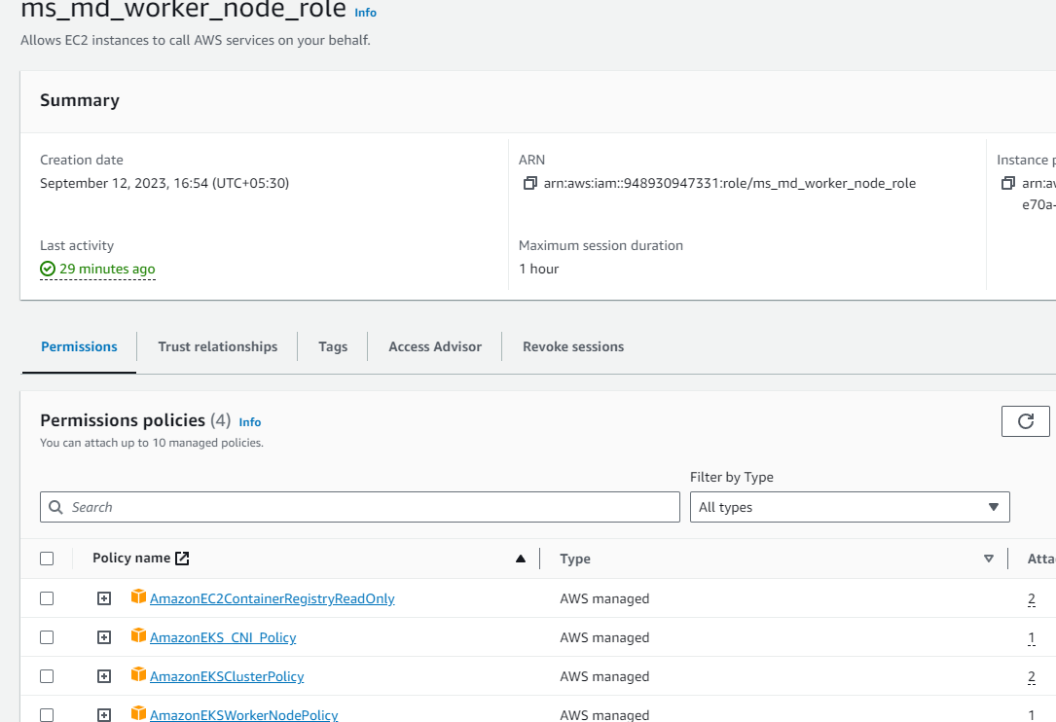The height and width of the screenshot is (722, 1056).
Task: Sort by Type column arrow
Action: point(988,559)
